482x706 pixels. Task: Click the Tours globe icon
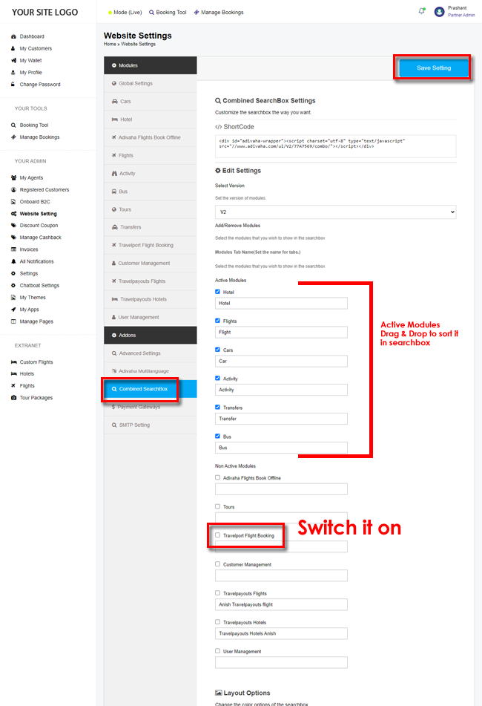(x=114, y=209)
